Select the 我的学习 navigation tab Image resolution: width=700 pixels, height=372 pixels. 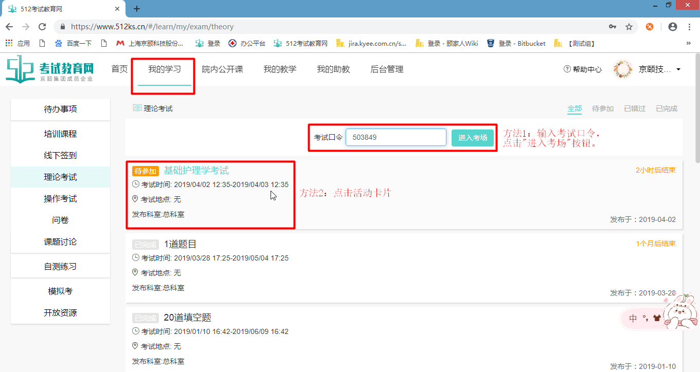click(165, 69)
